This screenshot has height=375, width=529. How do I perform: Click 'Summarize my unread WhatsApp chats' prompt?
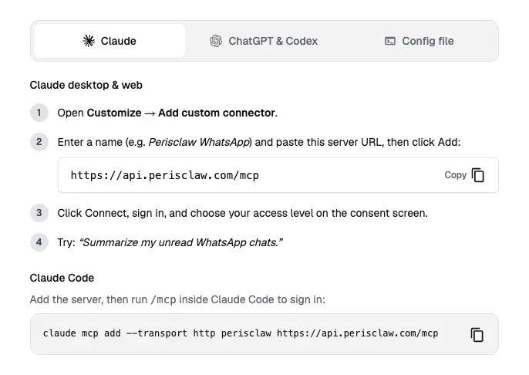click(x=180, y=242)
